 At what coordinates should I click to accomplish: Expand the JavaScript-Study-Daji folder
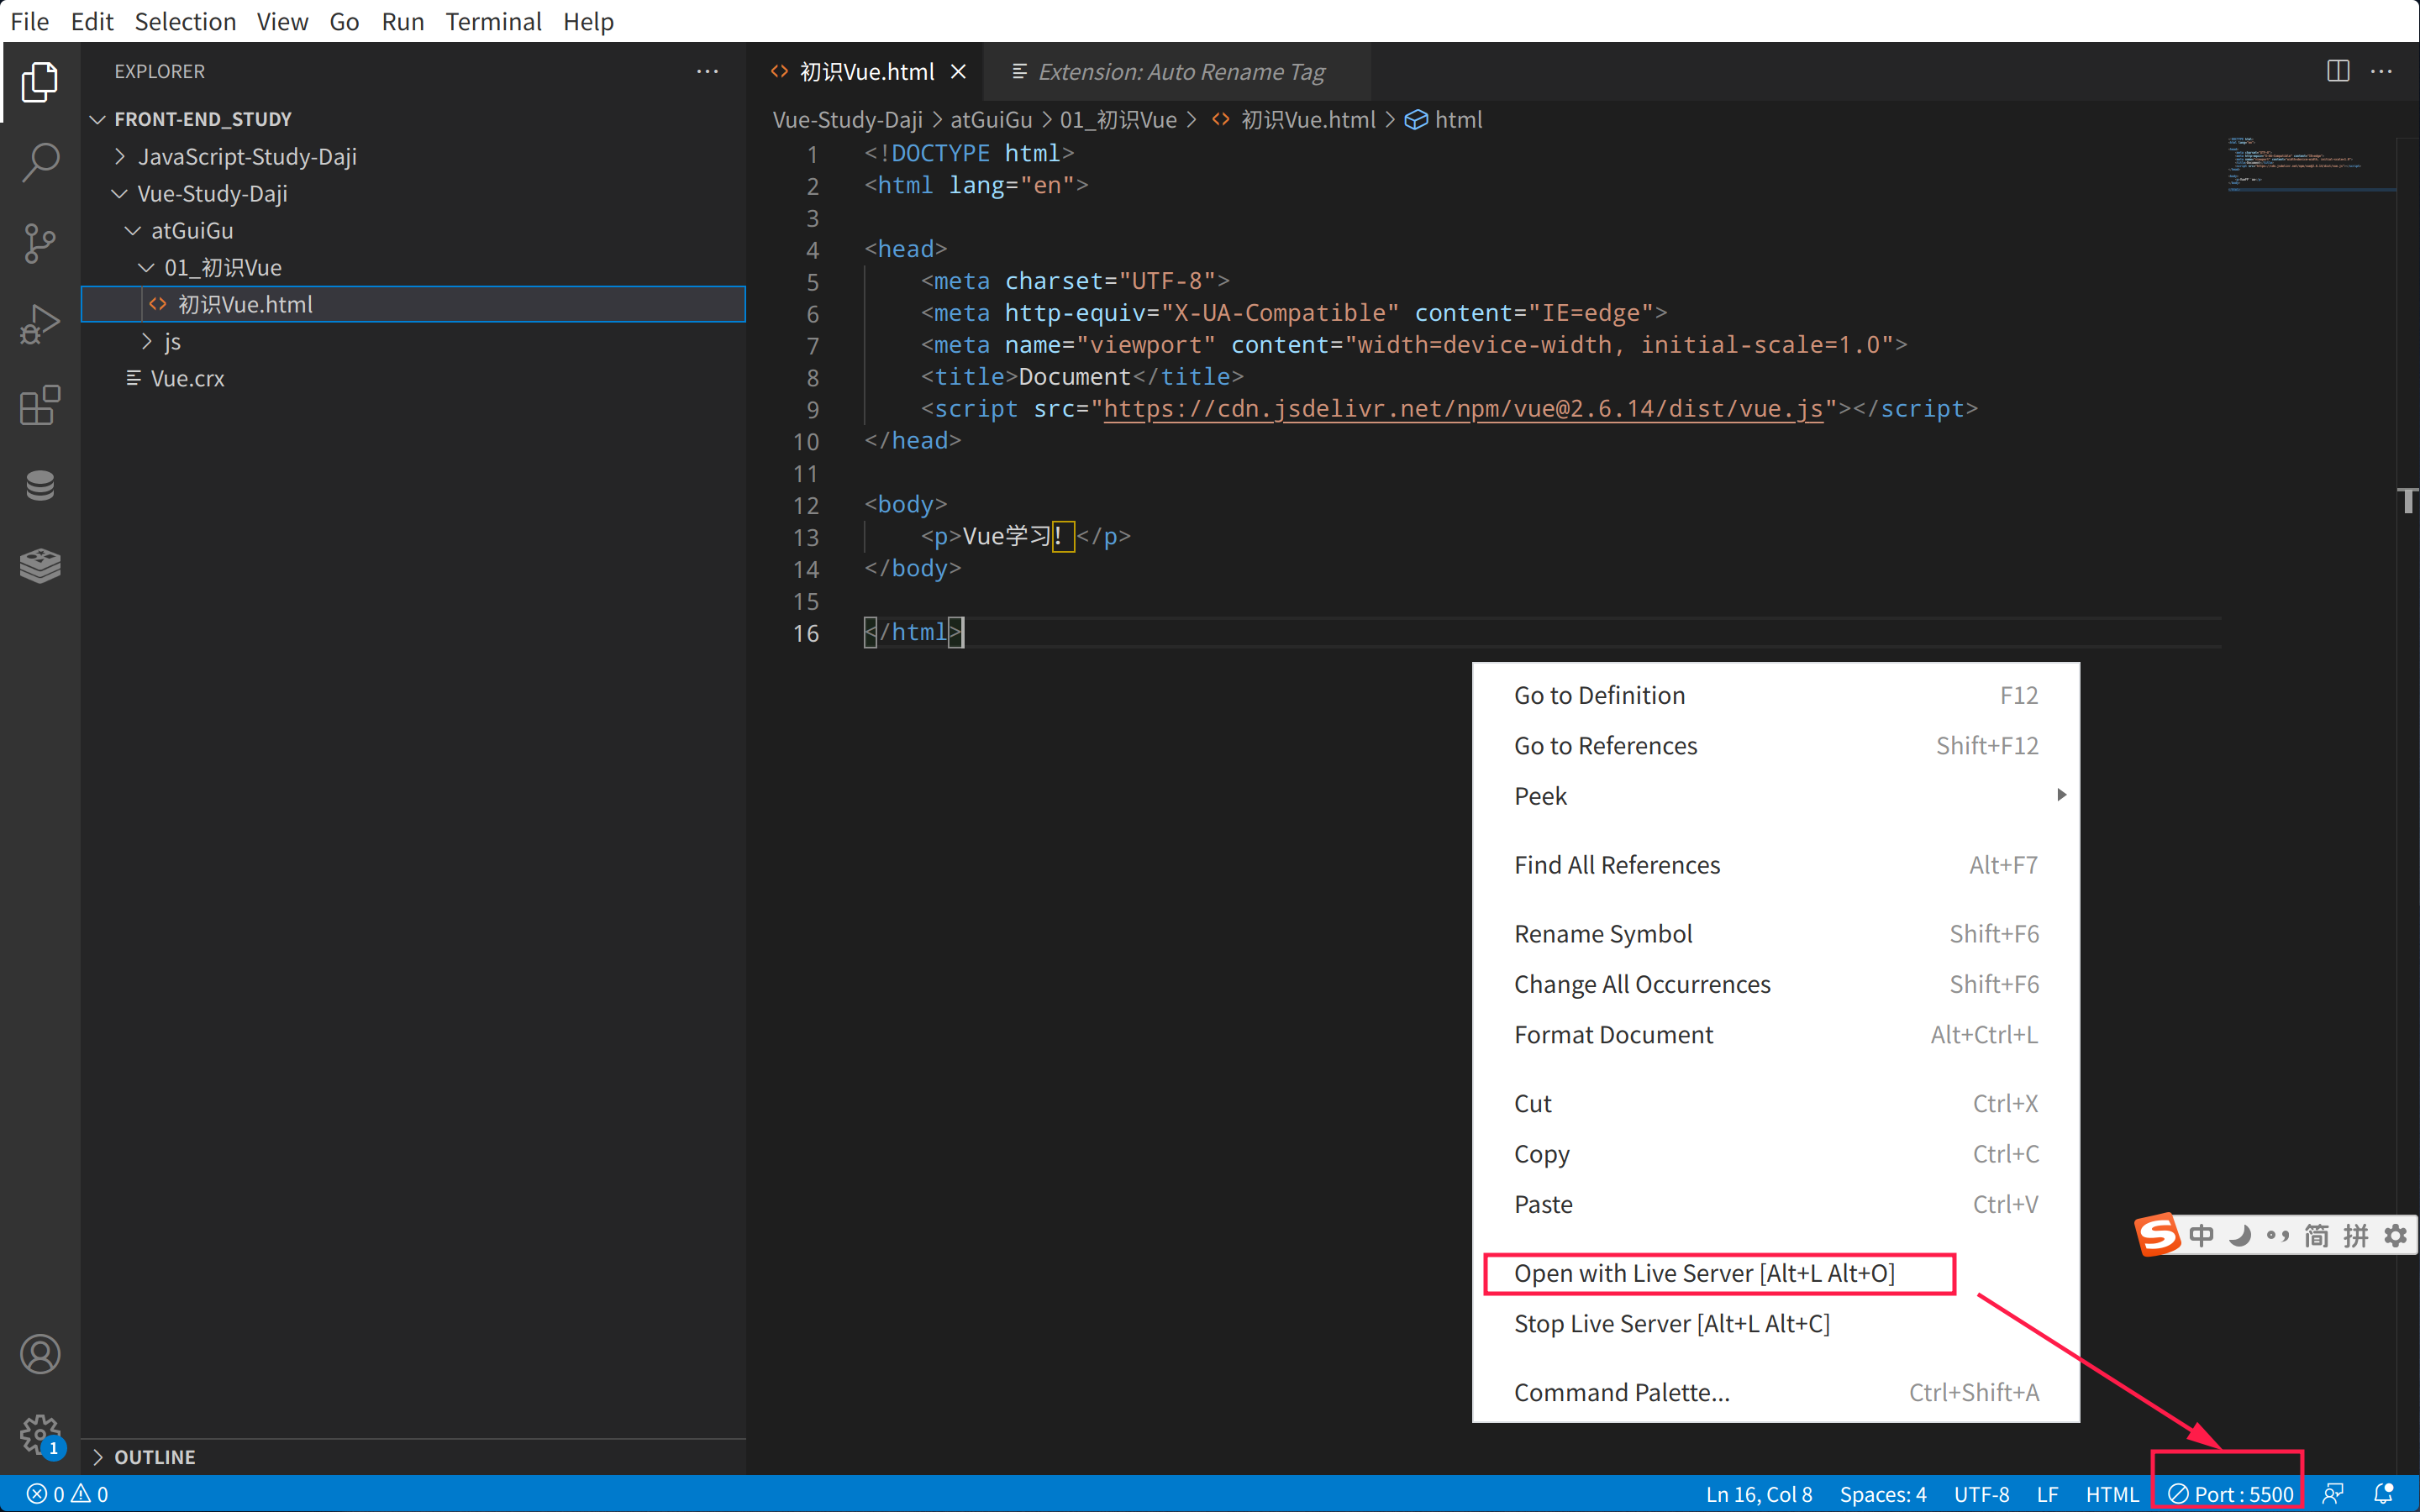(413, 156)
